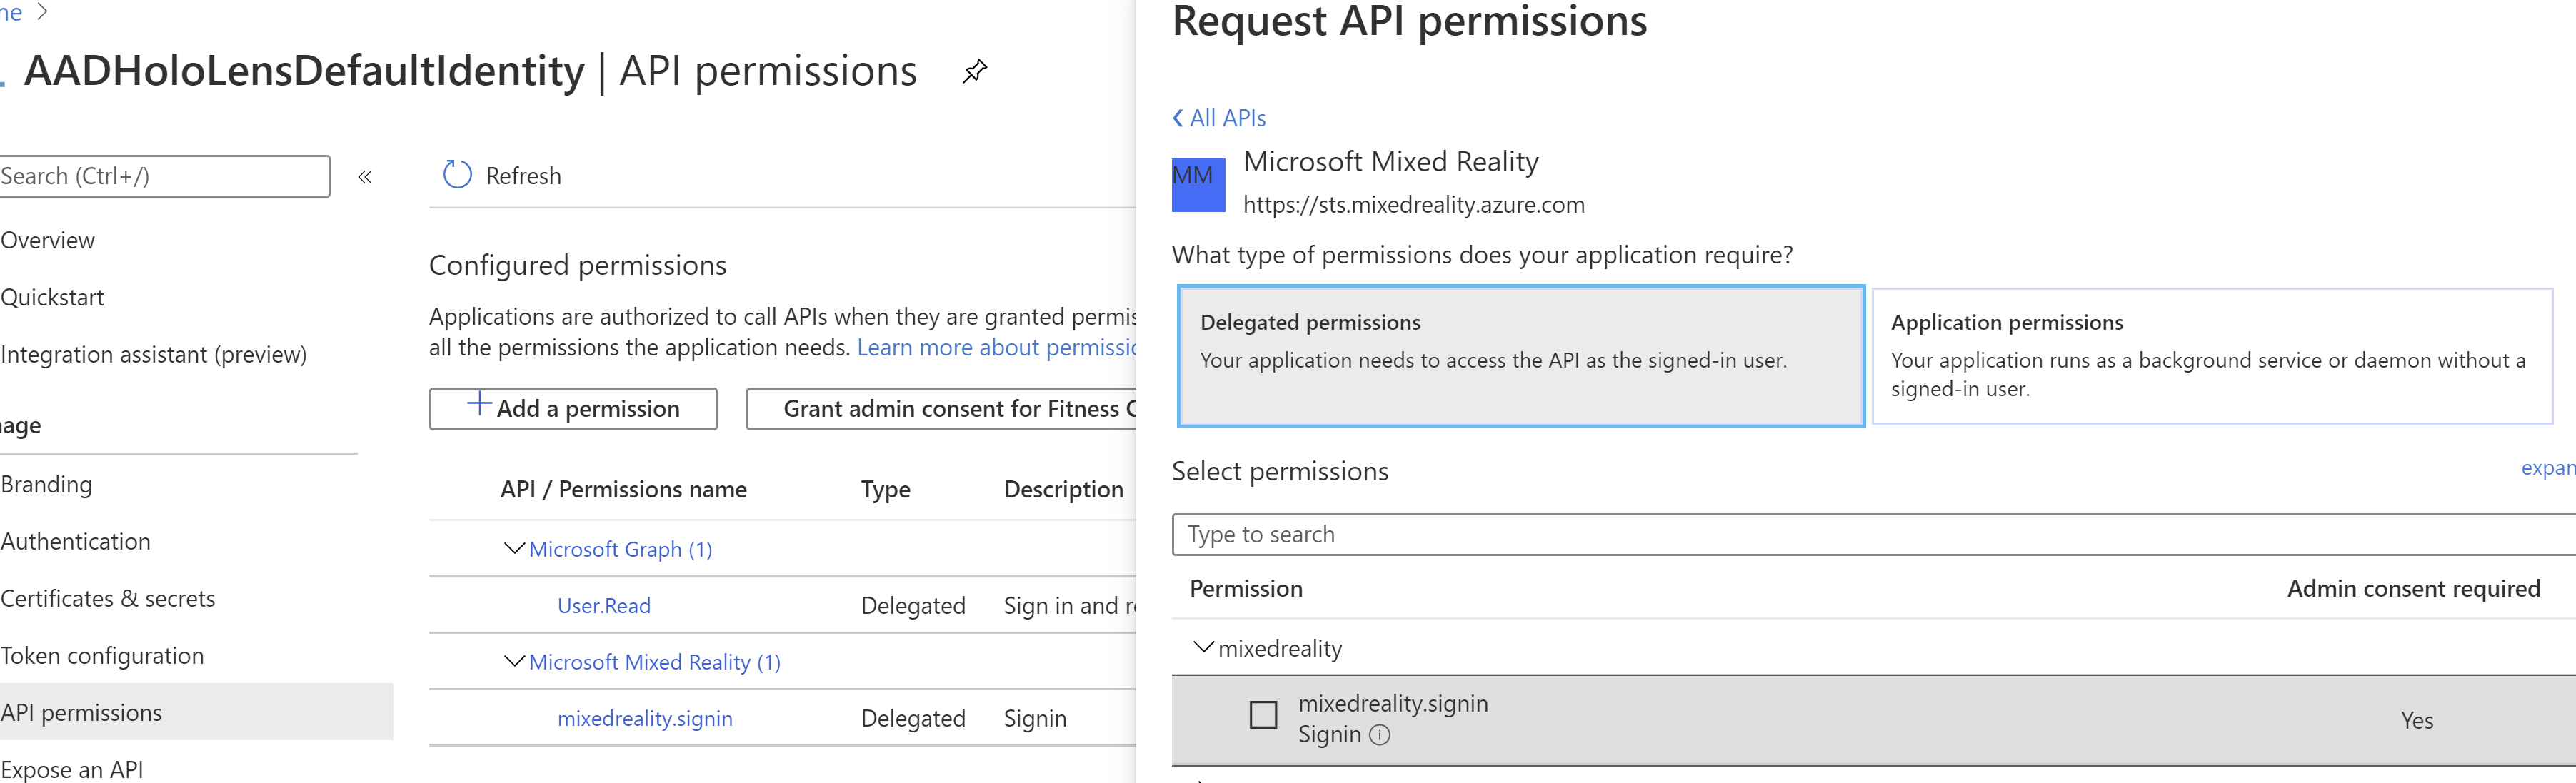Click the Signin description in configured permissions
This screenshot has height=783, width=2576.
tap(1035, 718)
